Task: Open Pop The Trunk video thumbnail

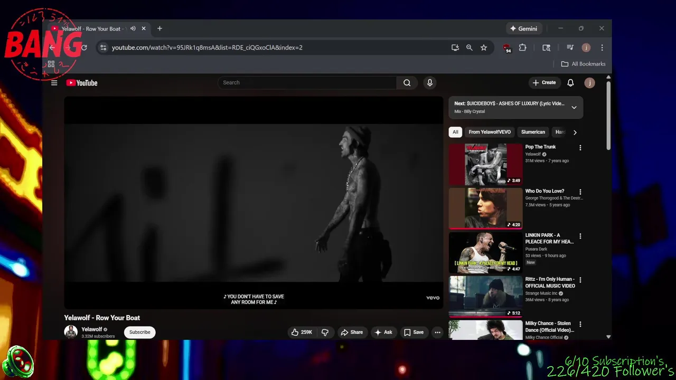Action: click(485, 164)
